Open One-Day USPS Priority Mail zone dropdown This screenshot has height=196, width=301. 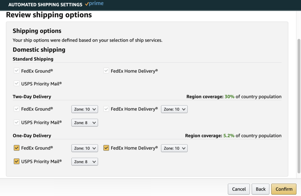84,162
